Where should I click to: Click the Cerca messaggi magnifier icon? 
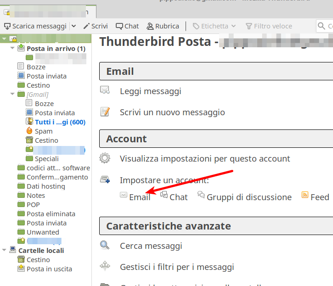coord(105,245)
